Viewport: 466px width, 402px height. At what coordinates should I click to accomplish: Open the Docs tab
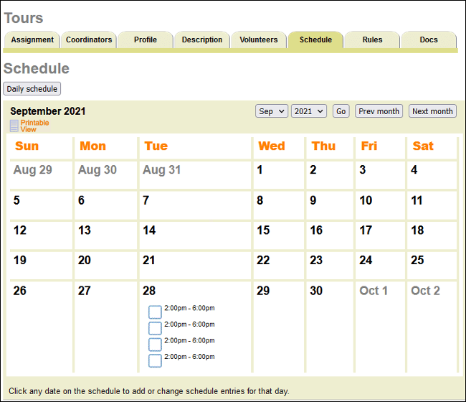429,40
